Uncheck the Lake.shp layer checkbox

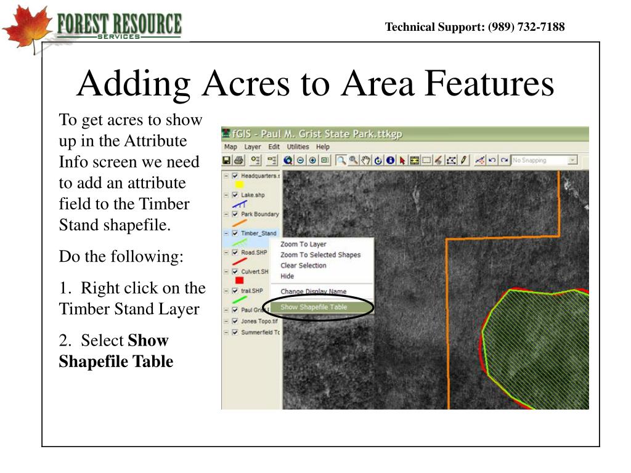(235, 195)
